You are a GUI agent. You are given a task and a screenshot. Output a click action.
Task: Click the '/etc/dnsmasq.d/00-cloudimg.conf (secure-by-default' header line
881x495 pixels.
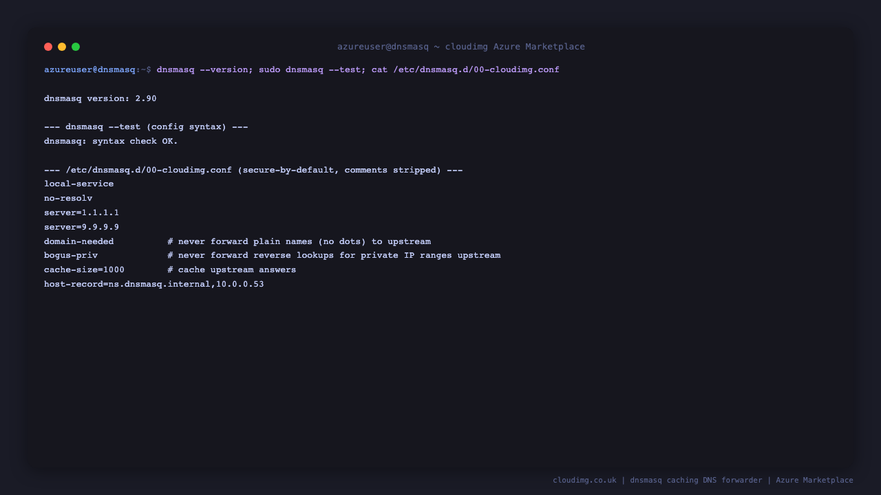[x=253, y=170]
